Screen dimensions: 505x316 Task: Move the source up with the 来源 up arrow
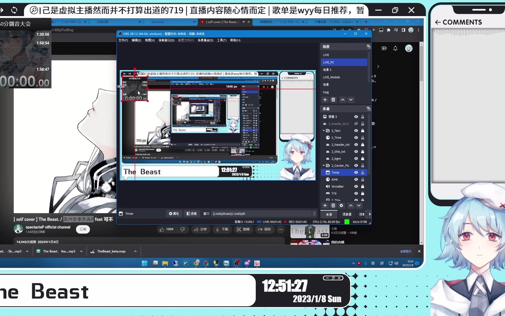point(351,205)
